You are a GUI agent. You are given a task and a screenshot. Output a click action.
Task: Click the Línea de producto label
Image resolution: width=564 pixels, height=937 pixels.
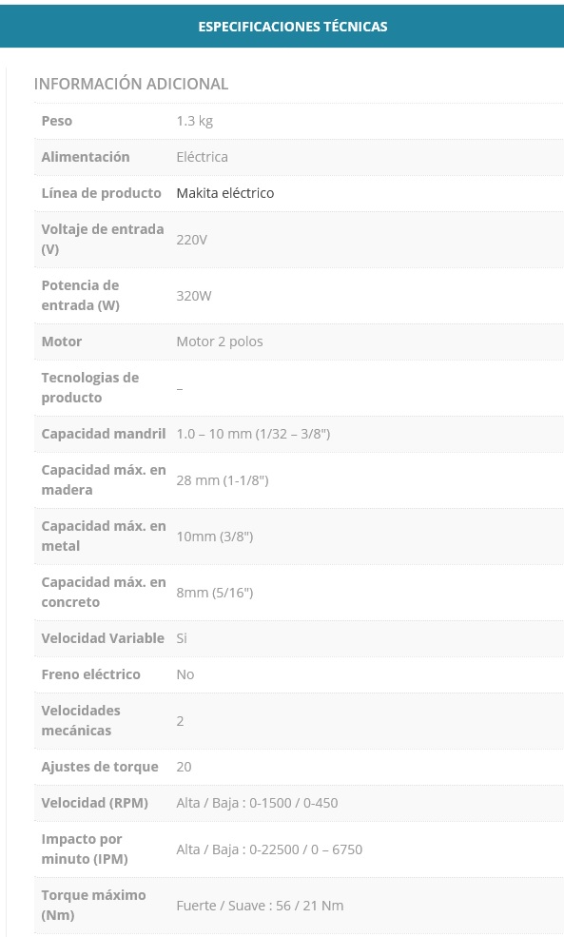[101, 193]
